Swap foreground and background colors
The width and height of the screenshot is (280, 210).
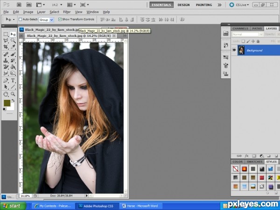pyautogui.click(x=13, y=100)
